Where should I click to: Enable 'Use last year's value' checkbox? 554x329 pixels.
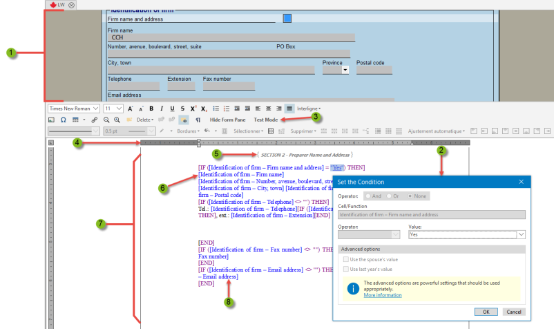pyautogui.click(x=344, y=269)
